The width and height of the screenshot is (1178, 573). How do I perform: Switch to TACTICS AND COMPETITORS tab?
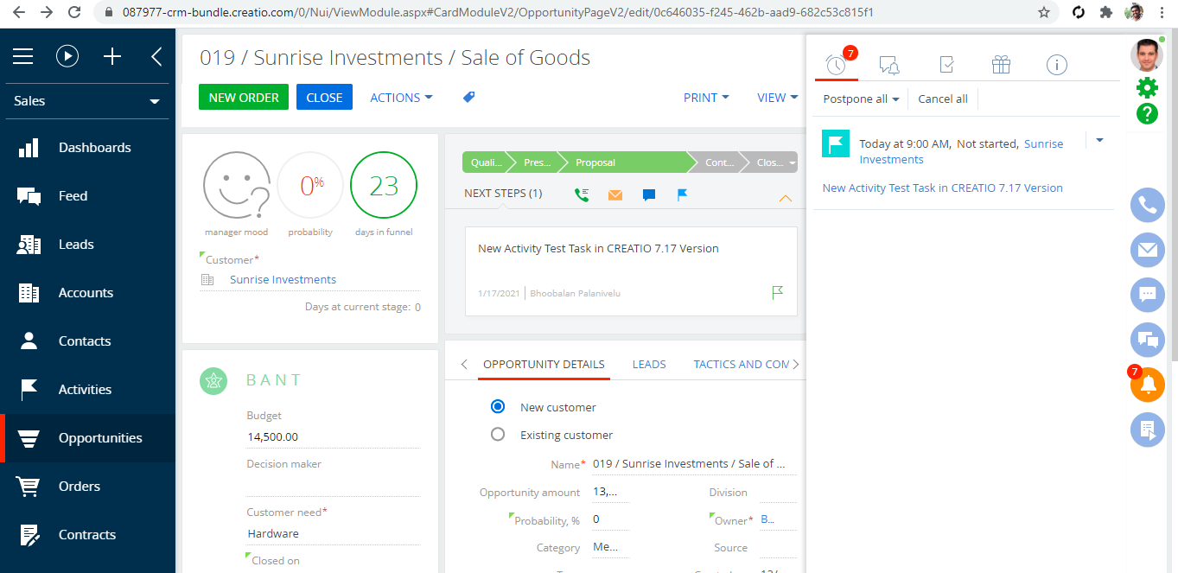click(x=741, y=365)
